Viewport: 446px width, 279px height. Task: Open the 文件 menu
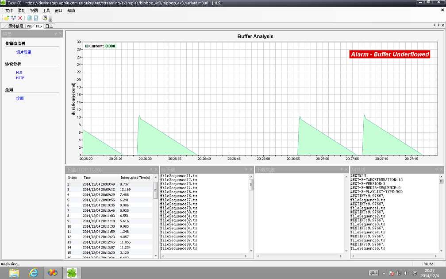(x=9, y=11)
